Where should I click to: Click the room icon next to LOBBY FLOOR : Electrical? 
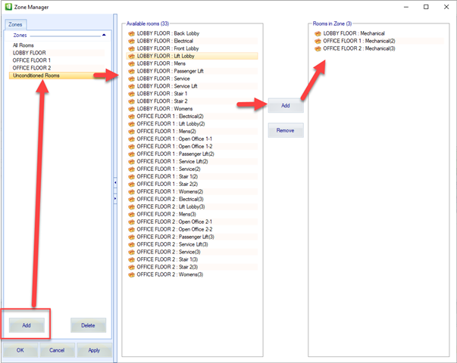point(131,41)
